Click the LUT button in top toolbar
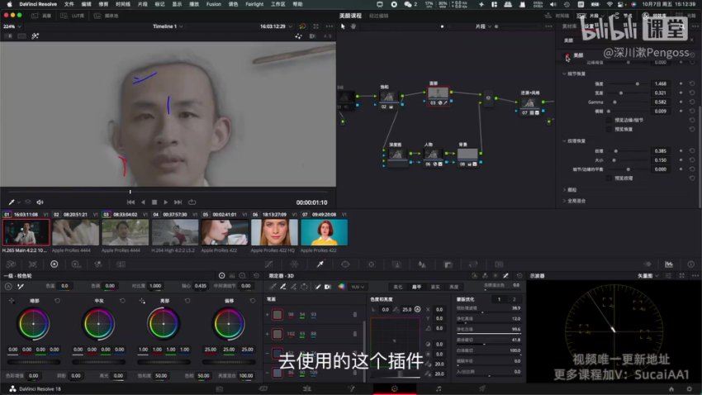This screenshot has height=395, width=702. [74, 16]
